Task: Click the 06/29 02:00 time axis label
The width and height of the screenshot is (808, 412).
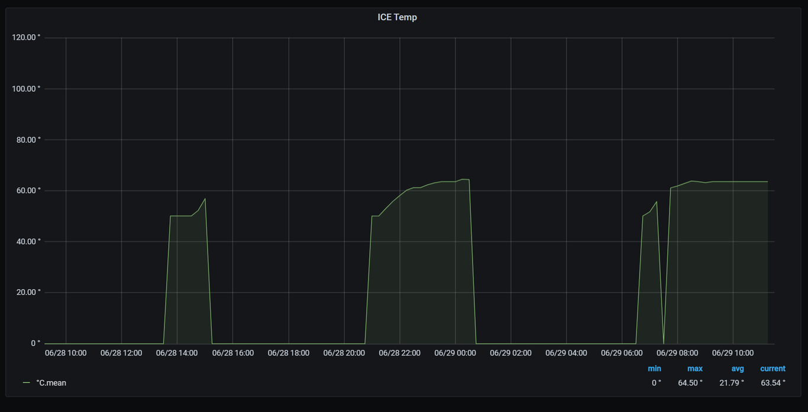Action: [510, 353]
